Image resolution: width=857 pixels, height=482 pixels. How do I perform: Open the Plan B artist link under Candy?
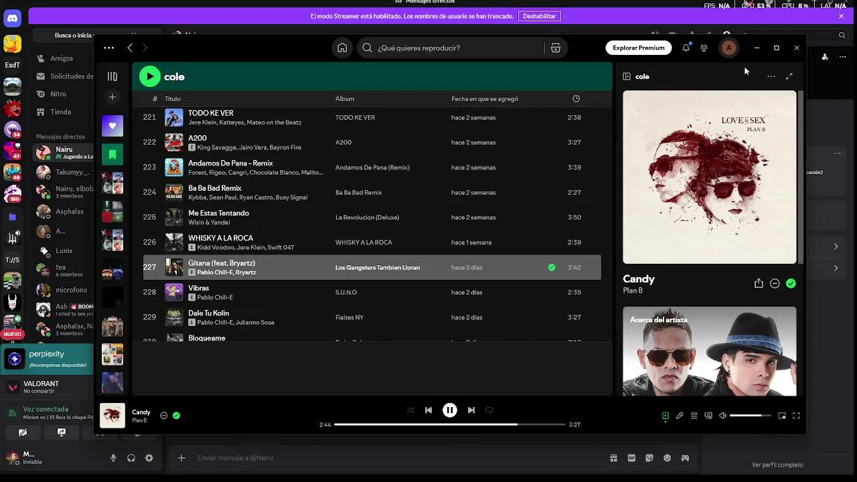(x=633, y=291)
